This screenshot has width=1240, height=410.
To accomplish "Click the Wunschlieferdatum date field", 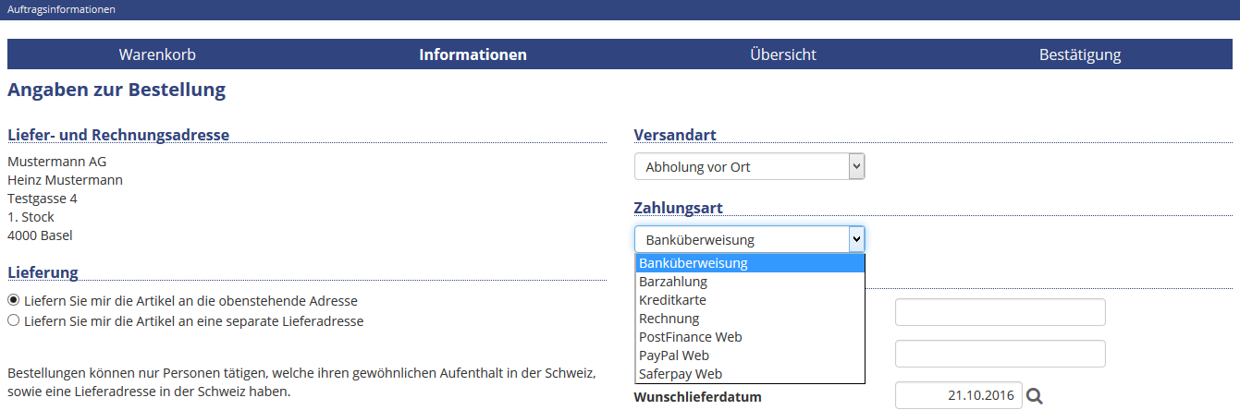I will coord(959,395).
